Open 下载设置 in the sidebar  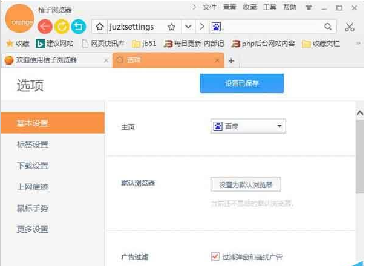point(33,166)
